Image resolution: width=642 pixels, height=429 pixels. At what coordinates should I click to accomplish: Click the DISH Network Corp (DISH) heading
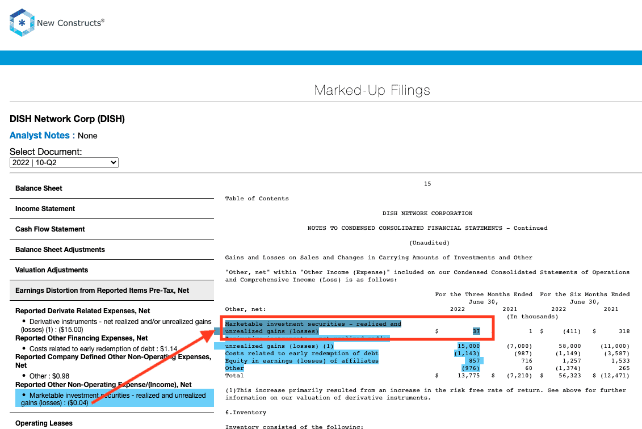point(67,119)
